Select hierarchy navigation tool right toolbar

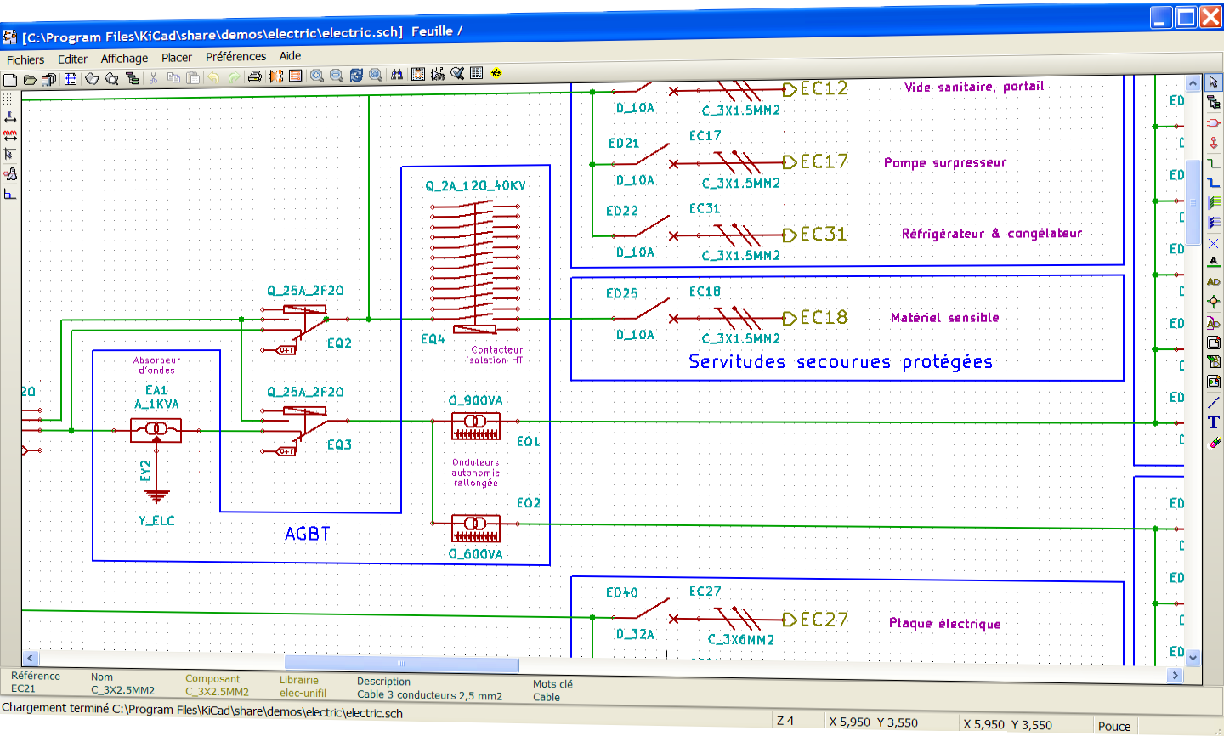click(x=1214, y=102)
